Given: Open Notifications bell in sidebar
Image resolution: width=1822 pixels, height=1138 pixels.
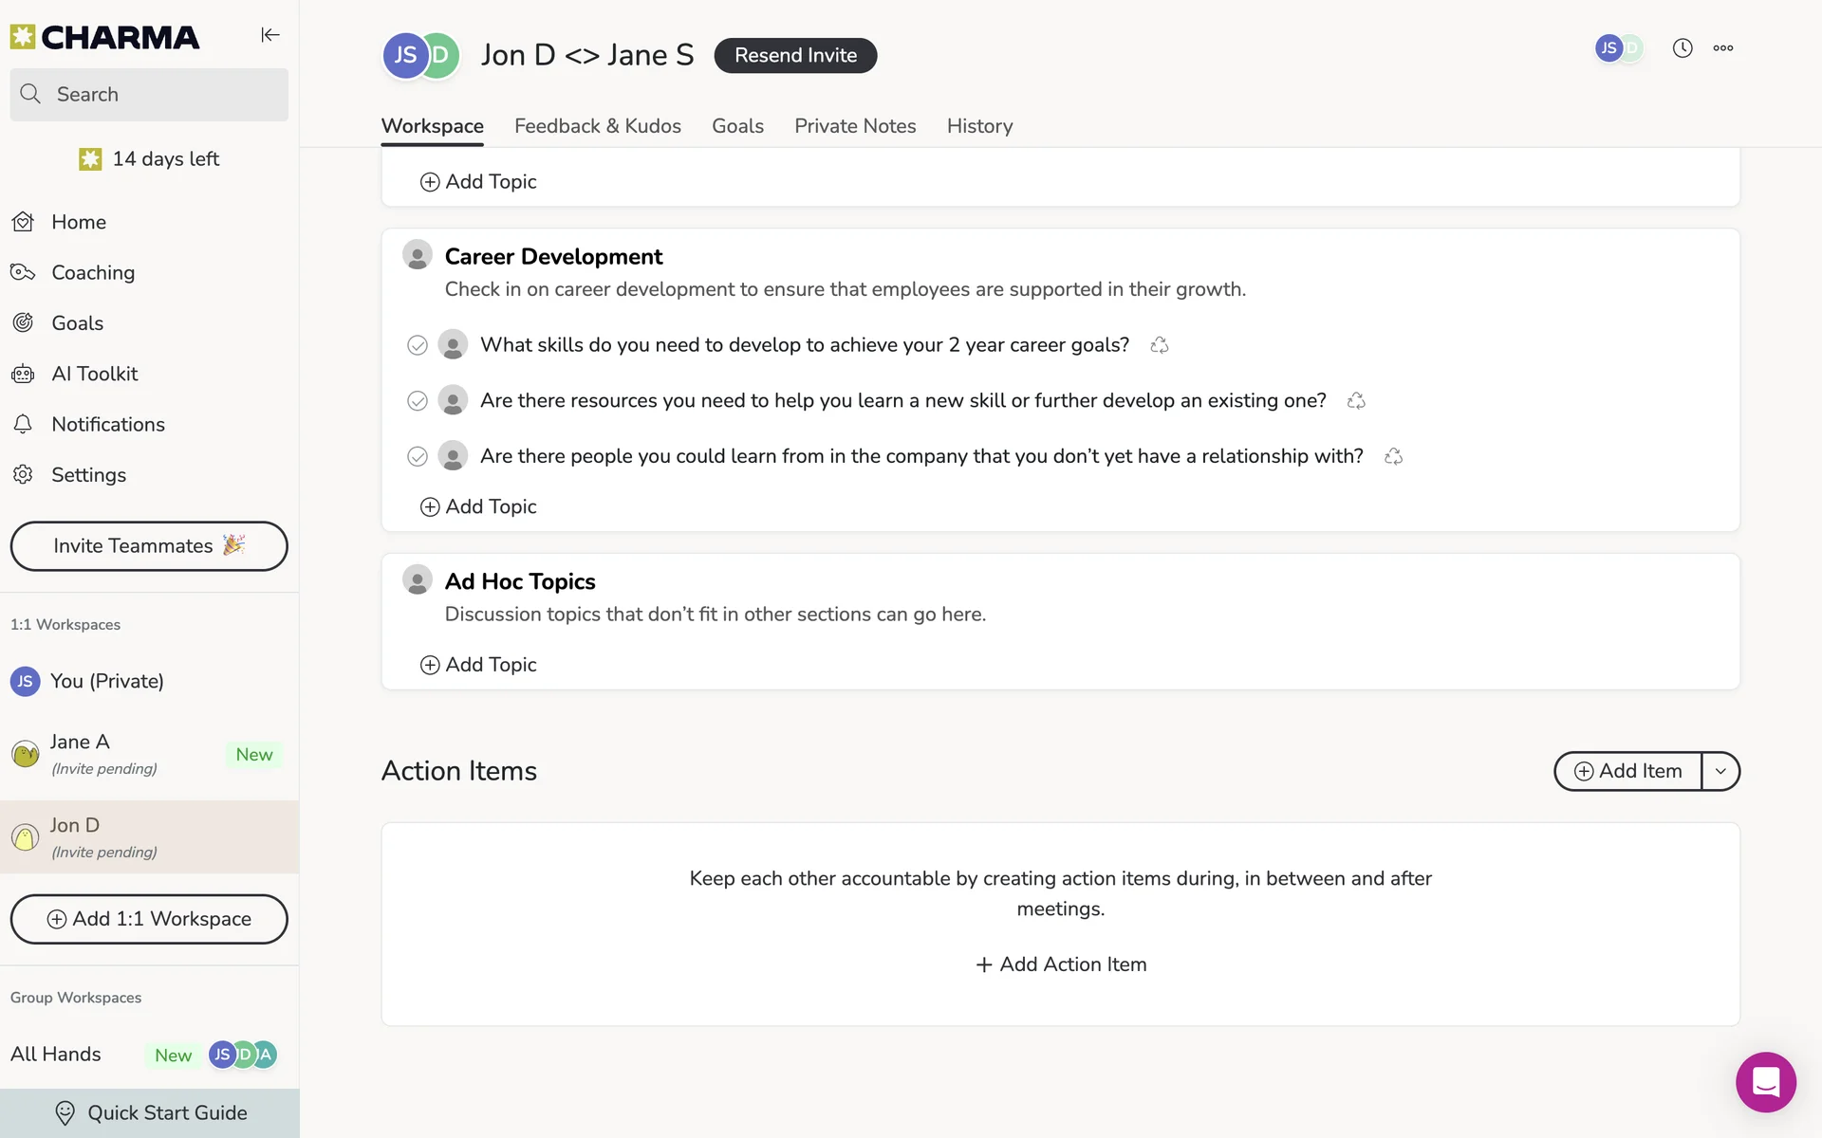Looking at the screenshot, I should [x=107, y=424].
